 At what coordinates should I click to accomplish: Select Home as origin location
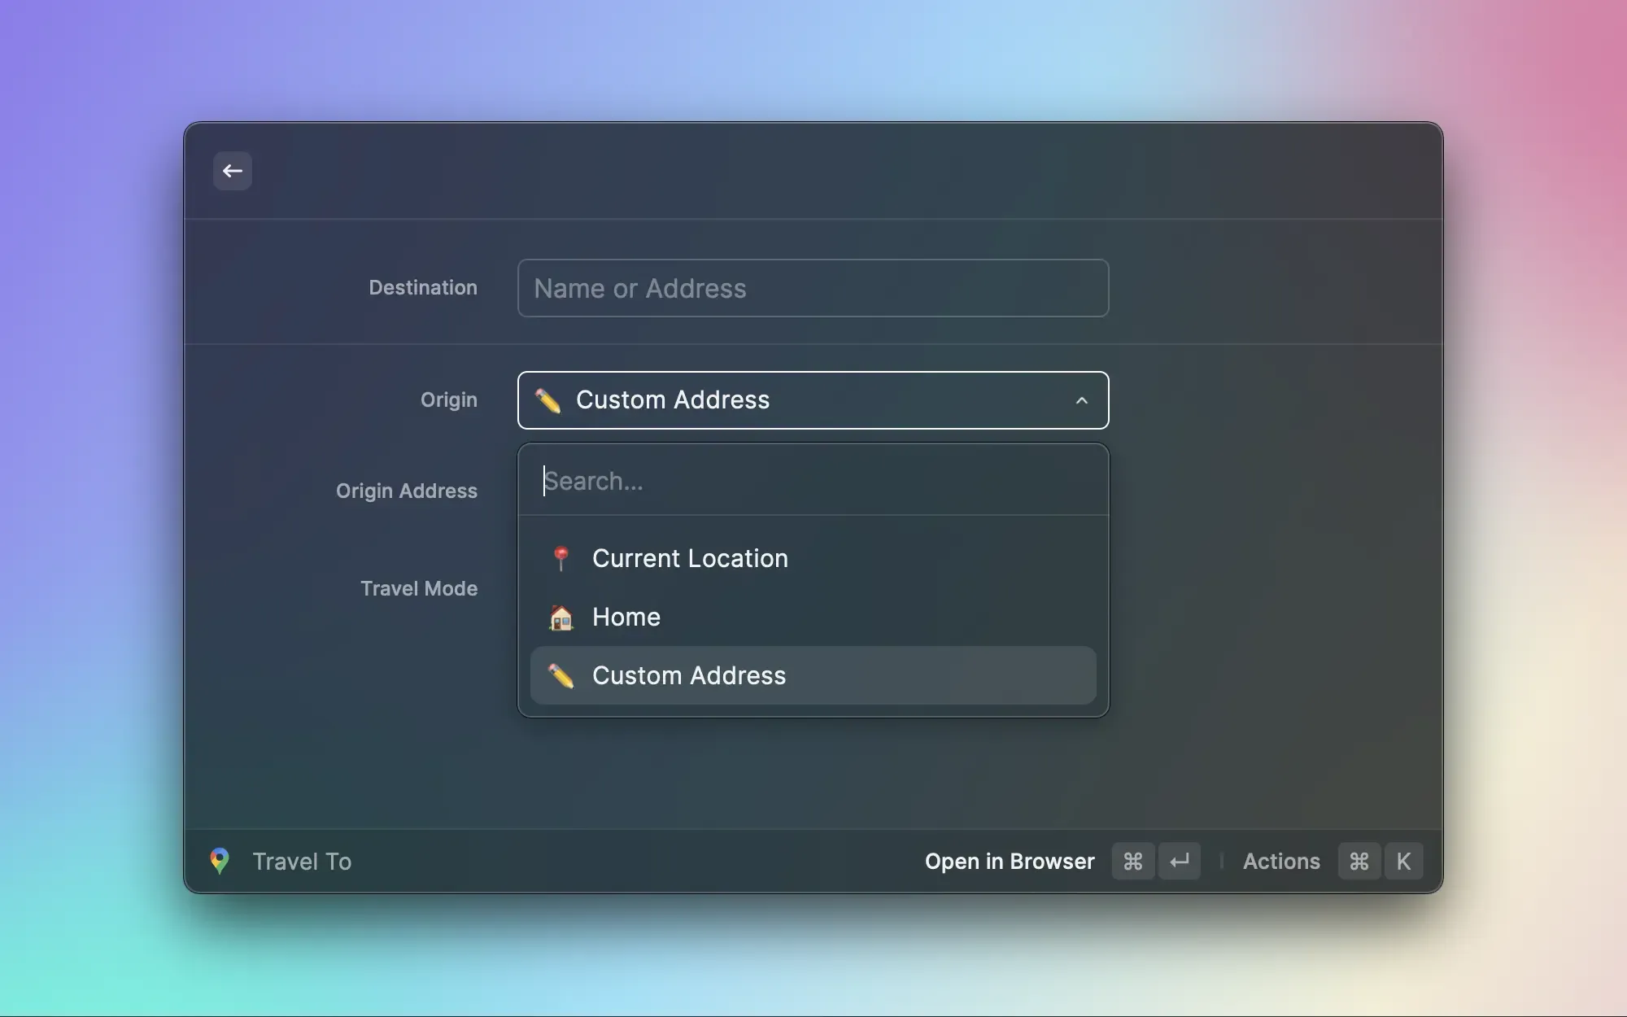click(813, 615)
